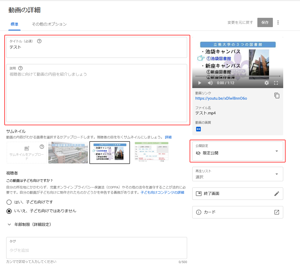This screenshot has height=276, width=300.
Task: Select the library building aerial thumbnail
Action: click(68, 153)
